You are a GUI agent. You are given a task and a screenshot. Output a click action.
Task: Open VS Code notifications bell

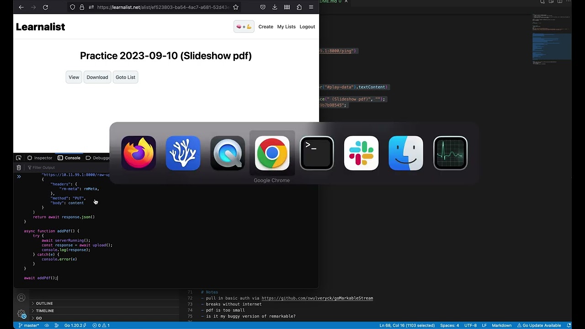(569, 325)
